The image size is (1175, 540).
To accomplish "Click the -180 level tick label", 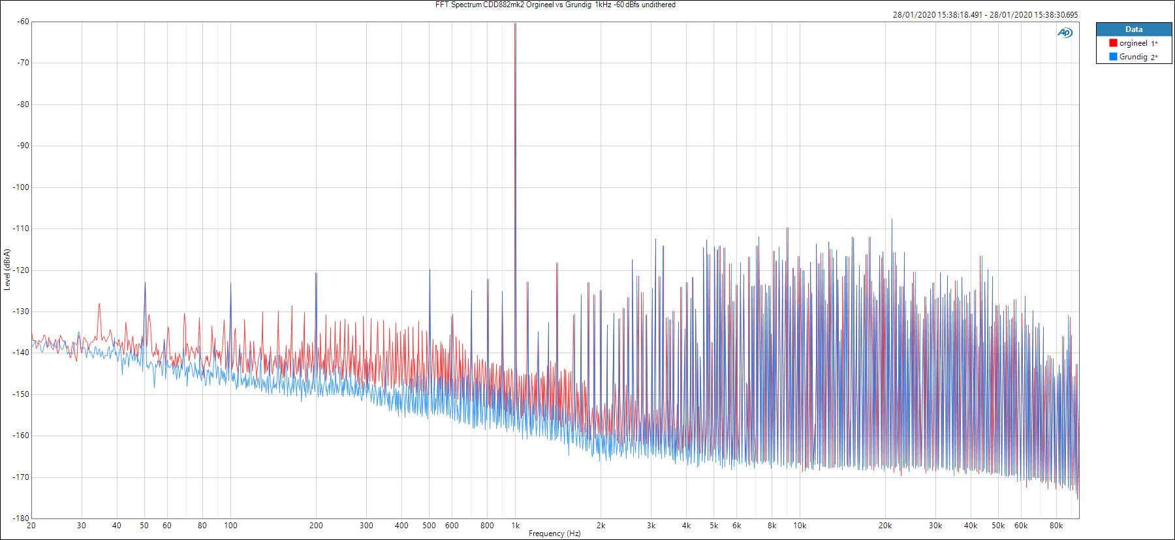I will [x=21, y=518].
